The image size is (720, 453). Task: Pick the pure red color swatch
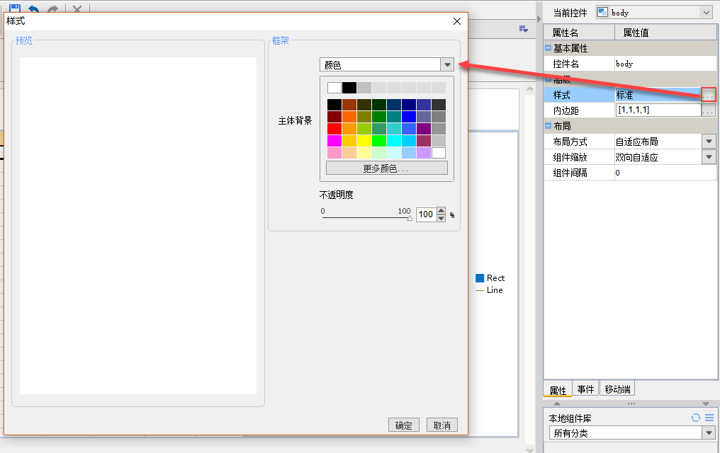pyautogui.click(x=334, y=129)
